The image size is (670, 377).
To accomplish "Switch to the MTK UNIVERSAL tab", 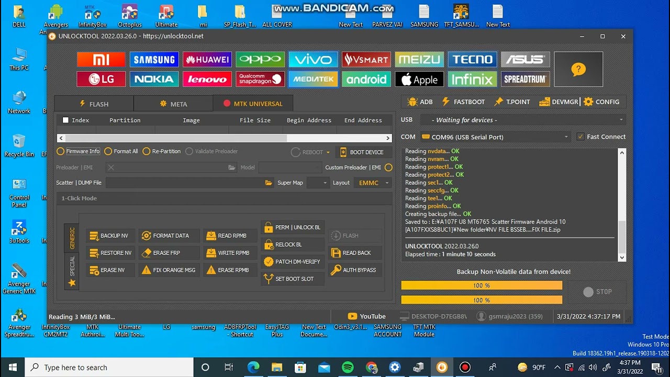I will tap(253, 104).
